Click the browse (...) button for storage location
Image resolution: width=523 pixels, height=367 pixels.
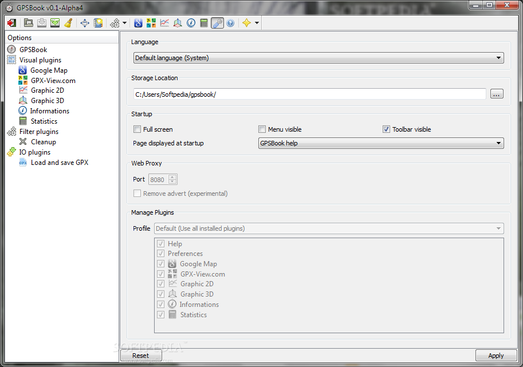497,94
